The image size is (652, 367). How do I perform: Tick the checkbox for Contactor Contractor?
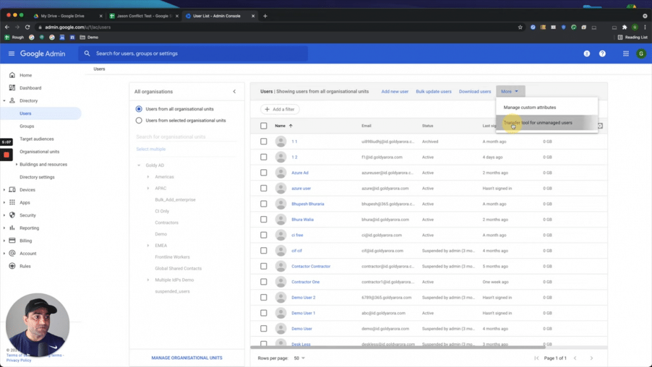click(x=263, y=266)
